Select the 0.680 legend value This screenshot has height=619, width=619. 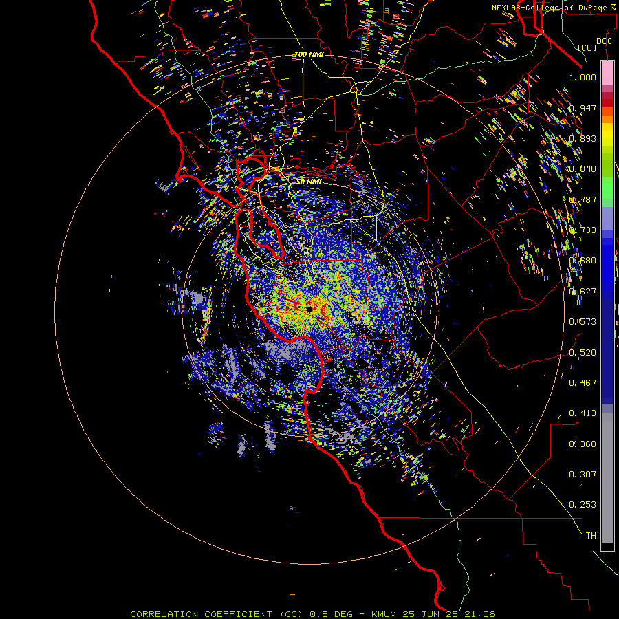[x=583, y=261]
